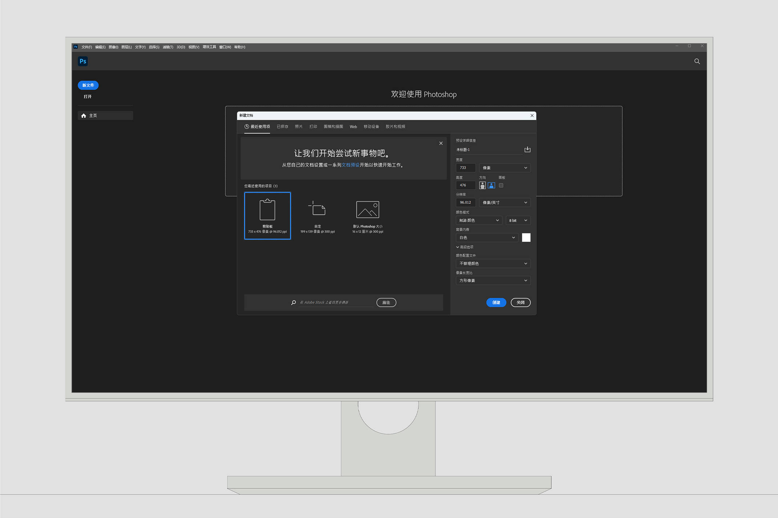The image size is (778, 518).
Task: Click the document name field 未标题-1
Action: click(x=489, y=150)
